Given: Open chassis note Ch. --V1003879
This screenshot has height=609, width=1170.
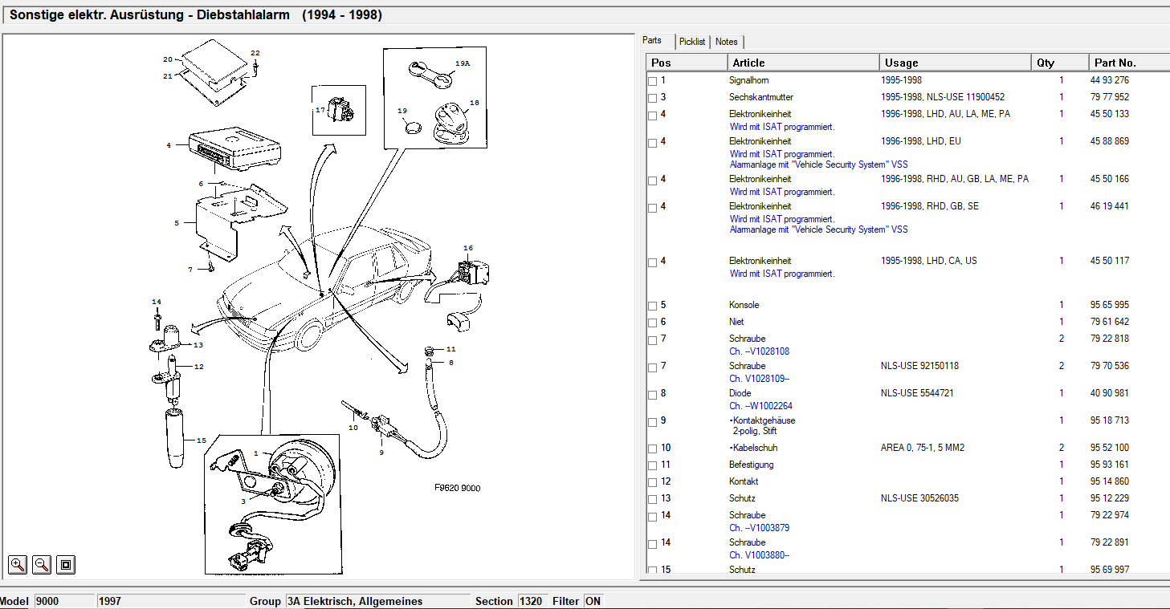Looking at the screenshot, I should click(759, 528).
